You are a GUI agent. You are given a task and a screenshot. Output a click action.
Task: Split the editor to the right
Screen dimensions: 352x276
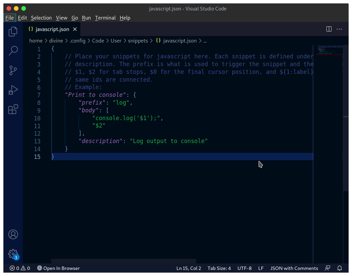(x=329, y=29)
